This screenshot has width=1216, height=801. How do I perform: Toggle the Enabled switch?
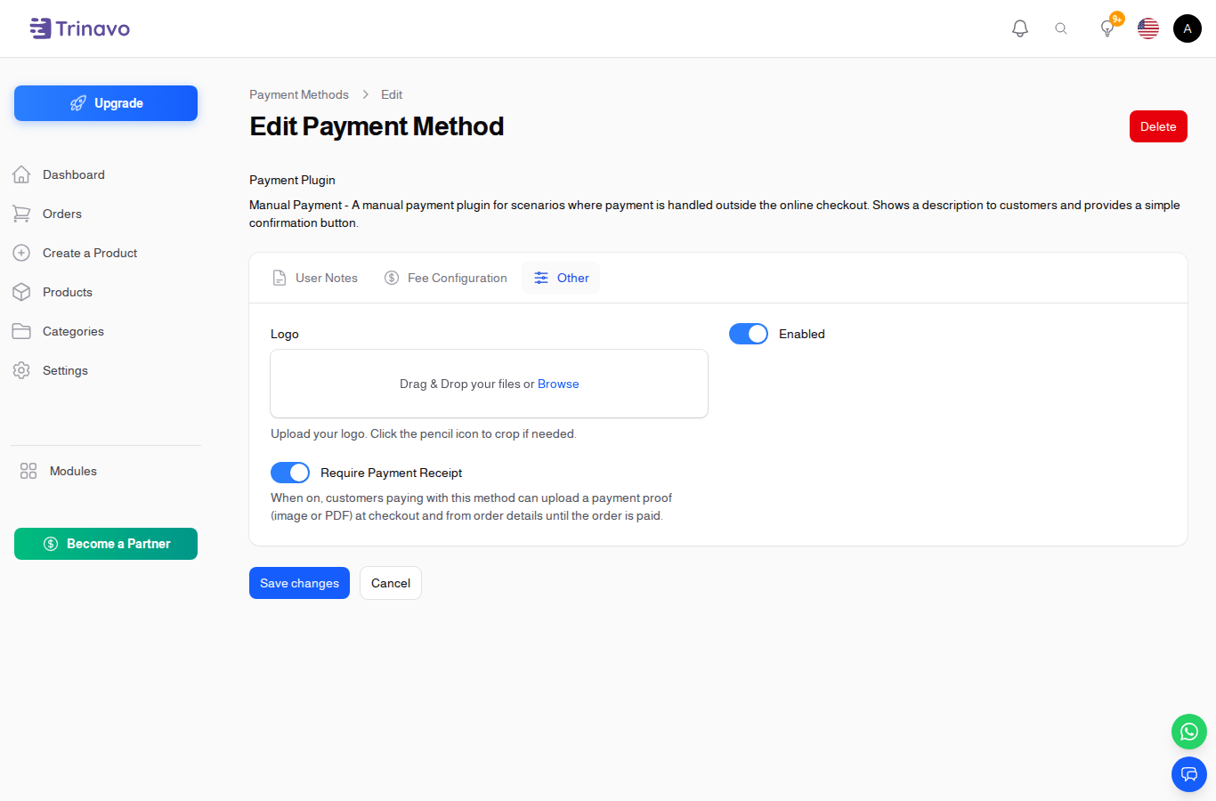(749, 334)
